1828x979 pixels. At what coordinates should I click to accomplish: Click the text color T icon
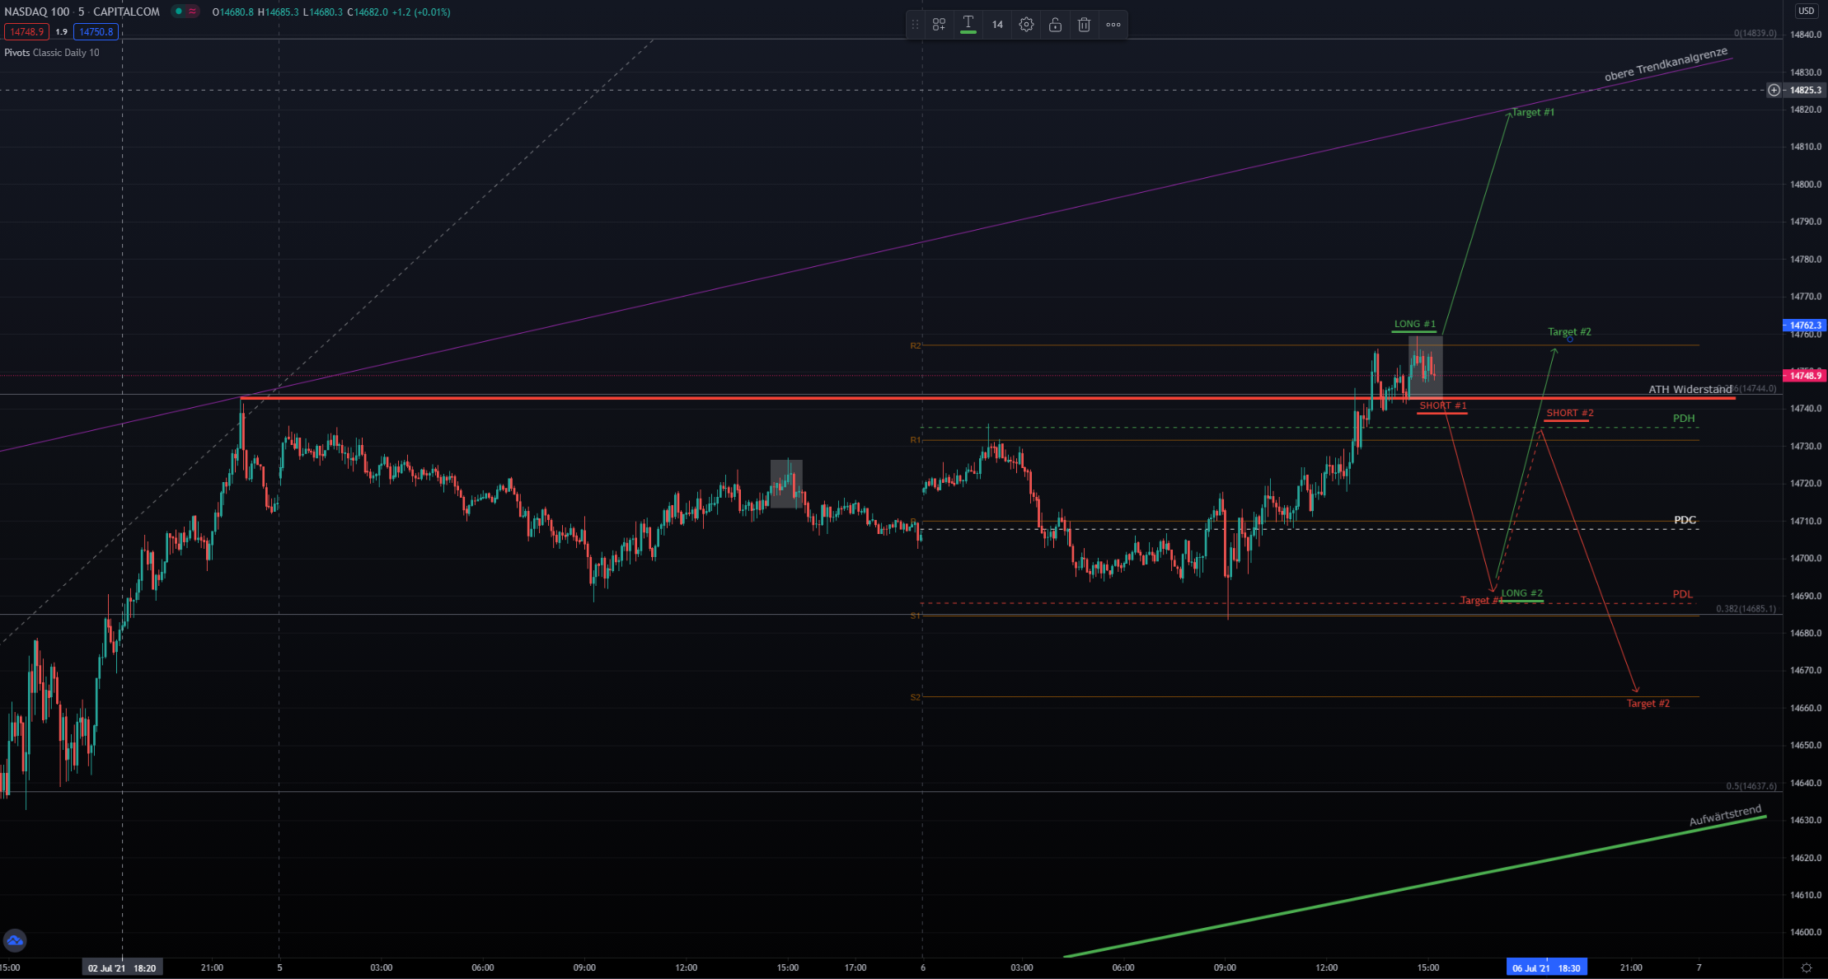(968, 24)
